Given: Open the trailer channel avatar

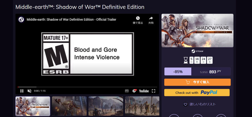Looking at the screenshot, I should point(21,20).
